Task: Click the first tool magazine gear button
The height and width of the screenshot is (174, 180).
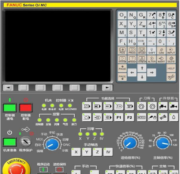Action: click(x=142, y=106)
